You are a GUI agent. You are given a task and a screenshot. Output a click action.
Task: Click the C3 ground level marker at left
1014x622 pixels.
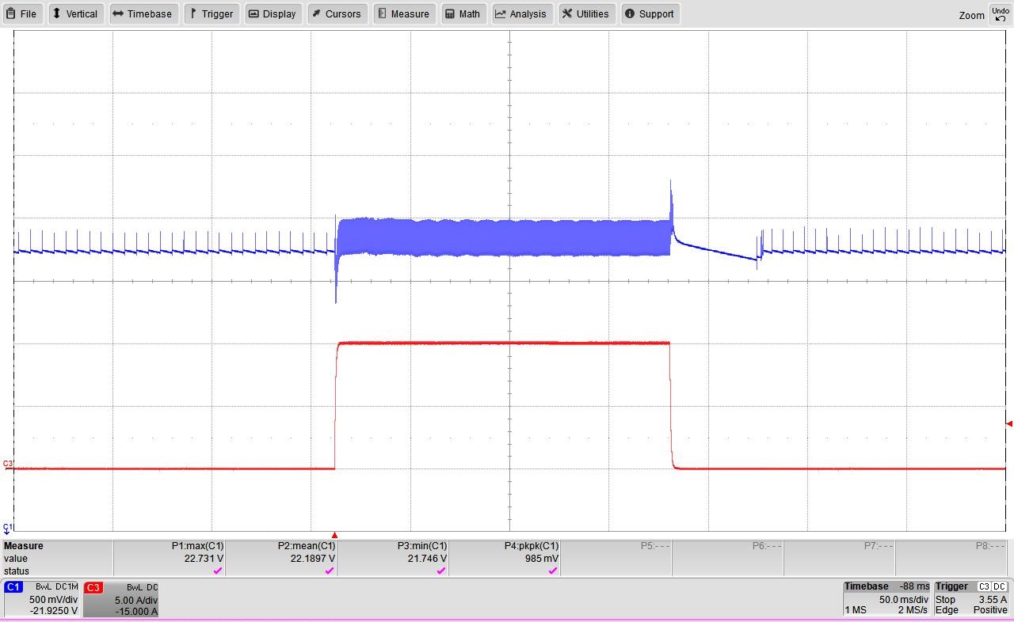coord(8,464)
